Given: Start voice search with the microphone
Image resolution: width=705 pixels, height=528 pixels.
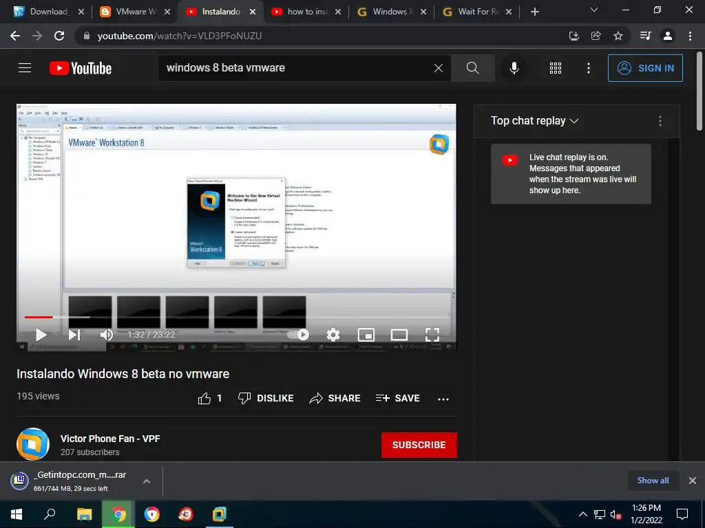Looking at the screenshot, I should [514, 68].
